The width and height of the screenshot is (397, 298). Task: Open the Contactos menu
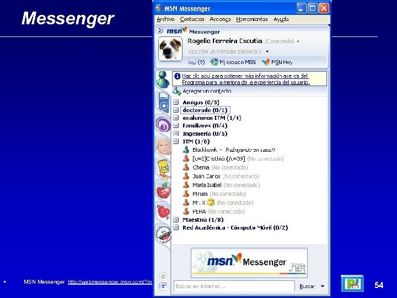pyautogui.click(x=192, y=19)
